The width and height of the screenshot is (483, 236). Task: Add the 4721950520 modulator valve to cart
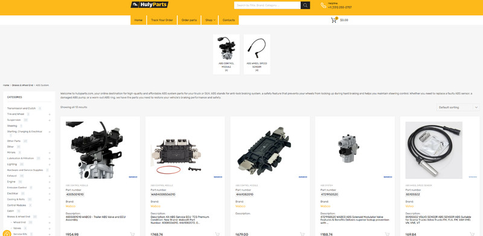click(387, 234)
